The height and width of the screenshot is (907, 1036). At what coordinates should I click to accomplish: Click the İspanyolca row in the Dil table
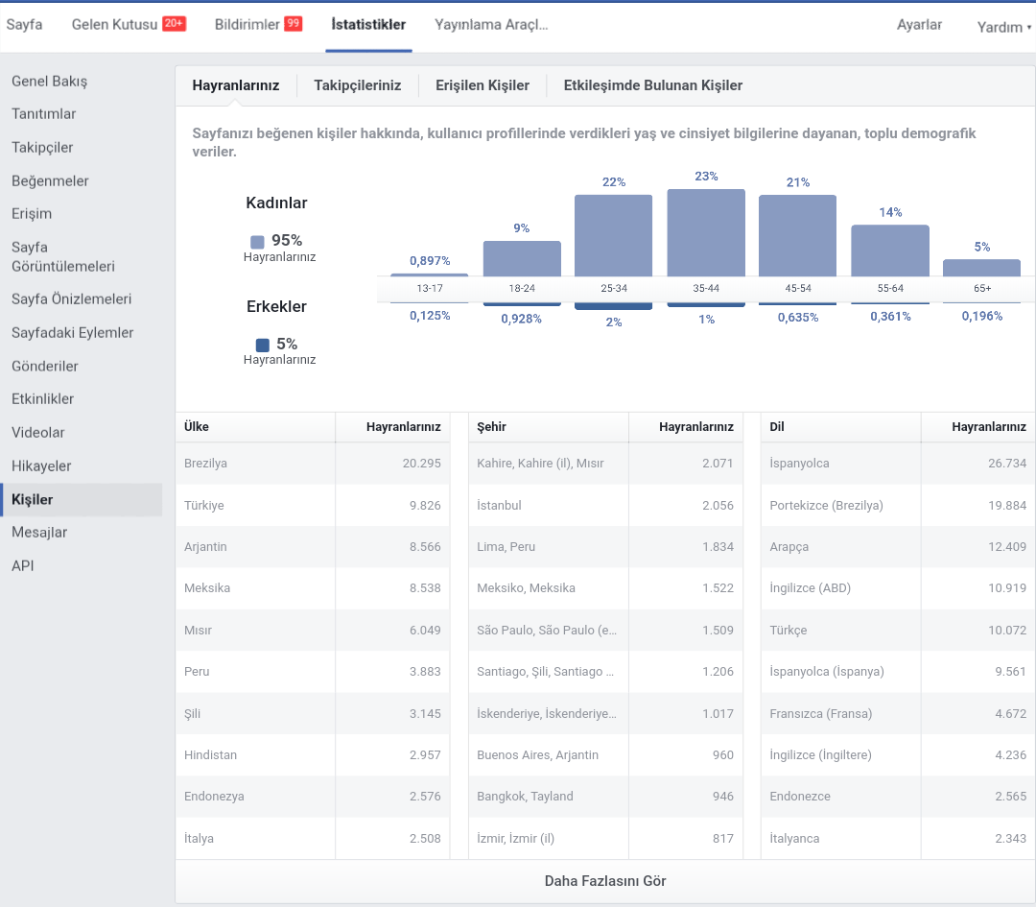point(898,464)
